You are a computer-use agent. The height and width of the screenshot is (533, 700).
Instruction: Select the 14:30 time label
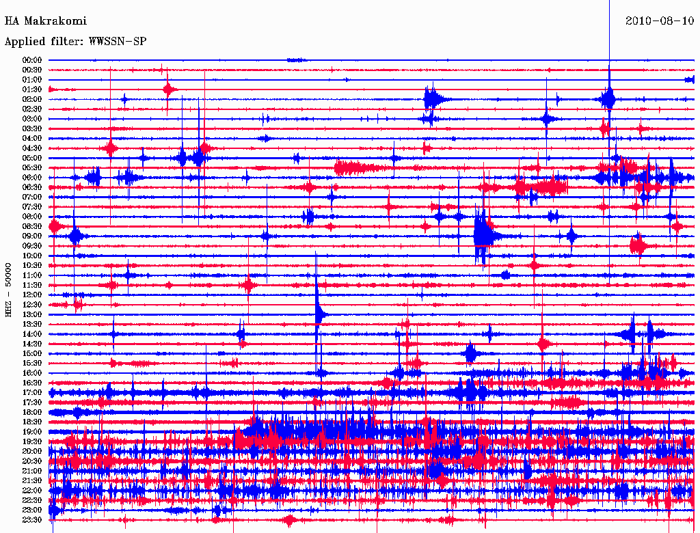31,344
